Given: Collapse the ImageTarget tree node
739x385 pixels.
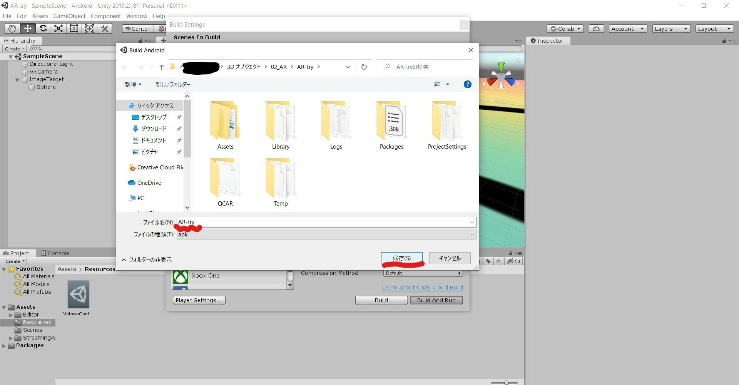Looking at the screenshot, I should pyautogui.click(x=17, y=80).
